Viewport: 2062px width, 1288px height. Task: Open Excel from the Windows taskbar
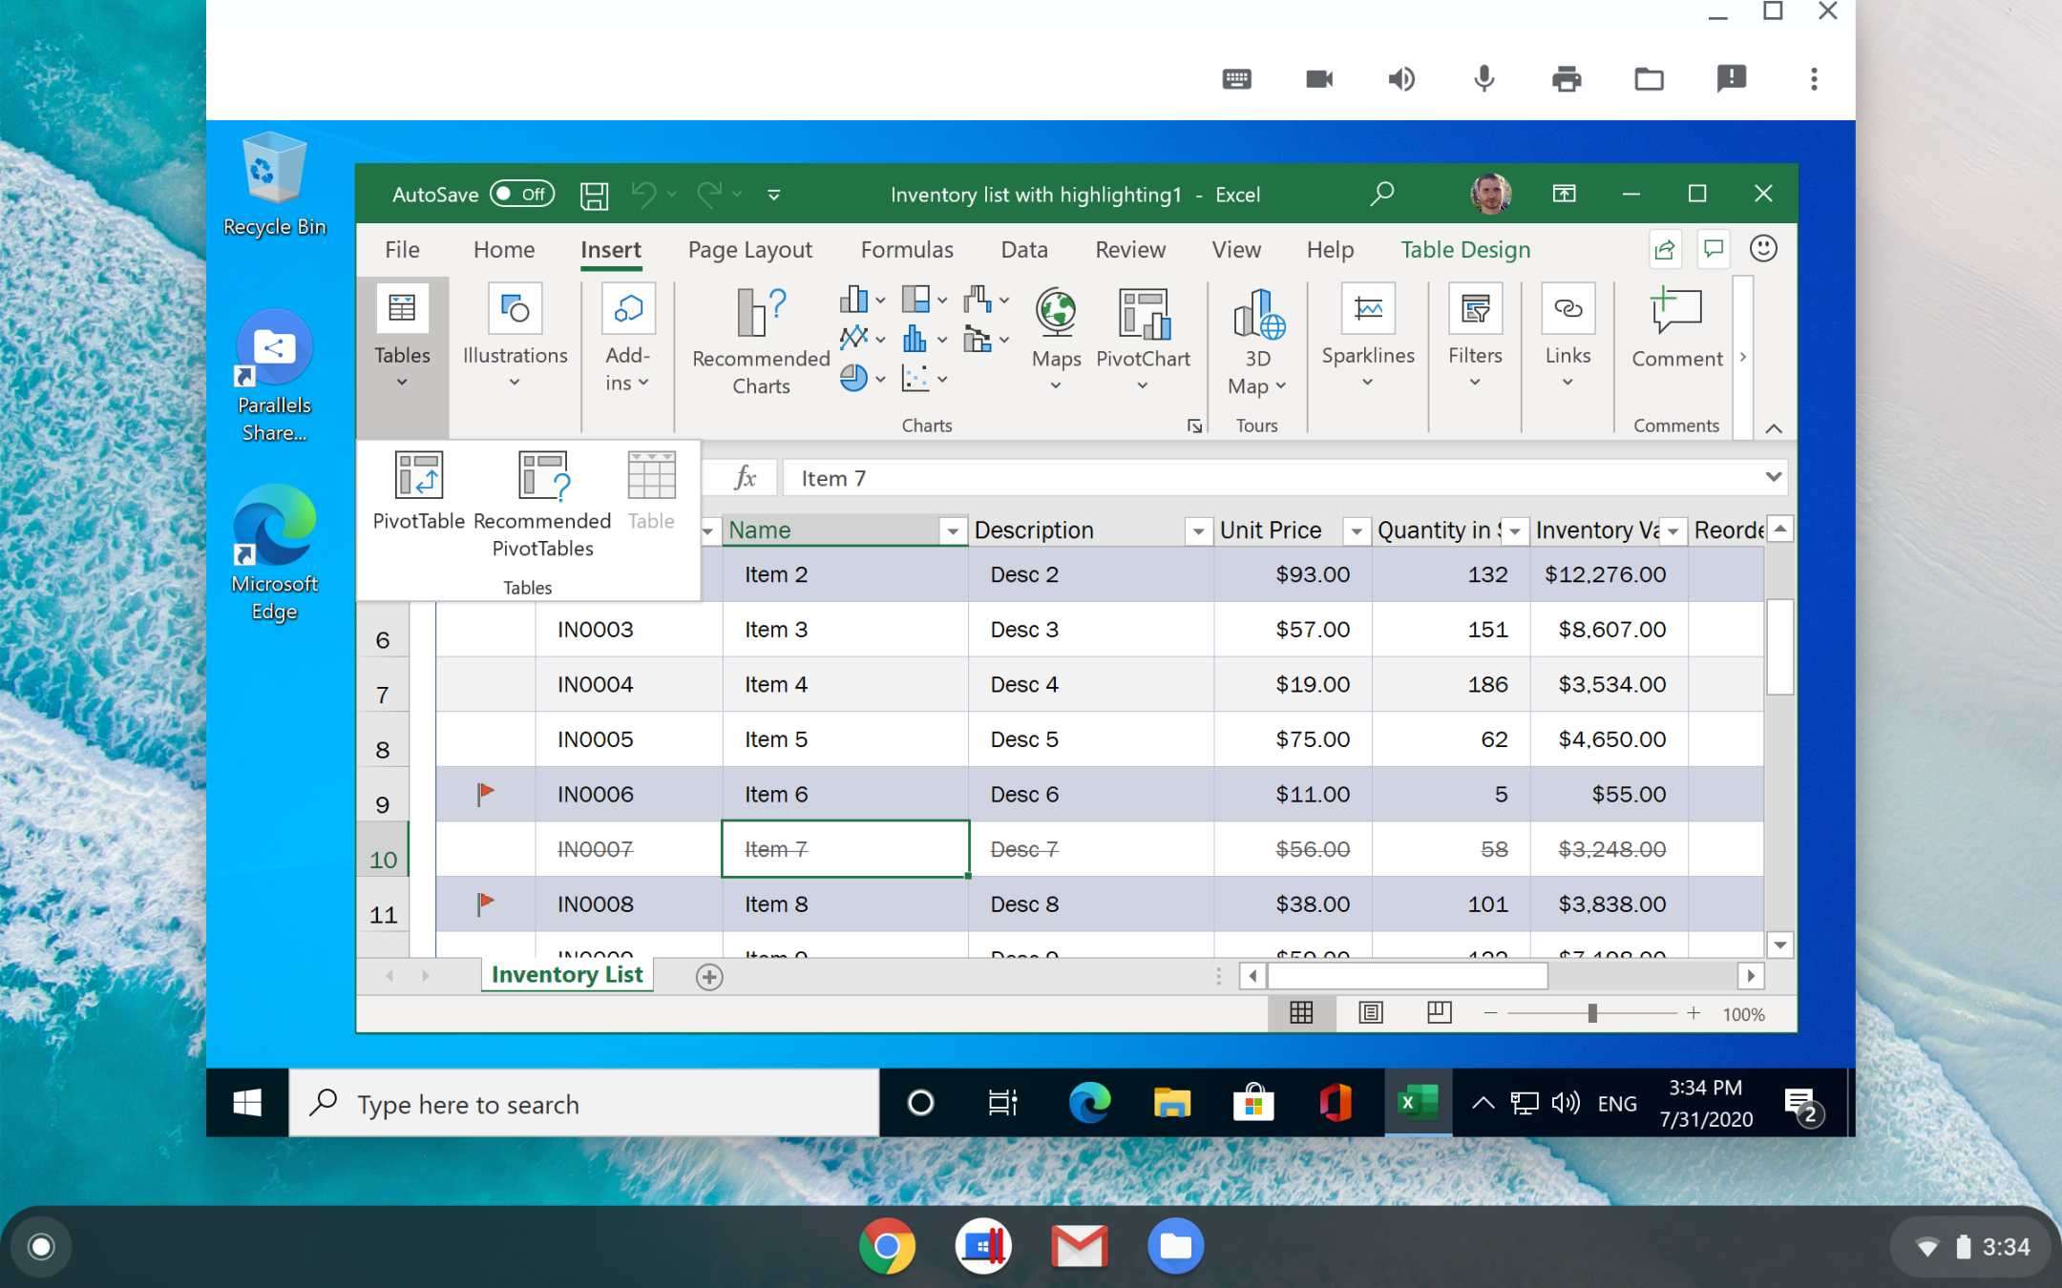point(1418,1103)
